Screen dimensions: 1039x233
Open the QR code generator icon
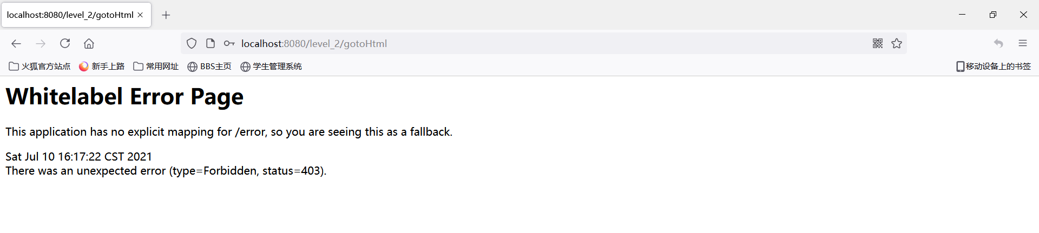click(878, 44)
